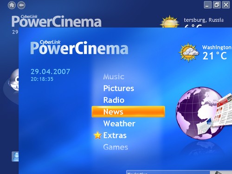Click the PowerCinema logo in background window
This screenshot has height=174, width=232.
pyautogui.click(x=57, y=21)
